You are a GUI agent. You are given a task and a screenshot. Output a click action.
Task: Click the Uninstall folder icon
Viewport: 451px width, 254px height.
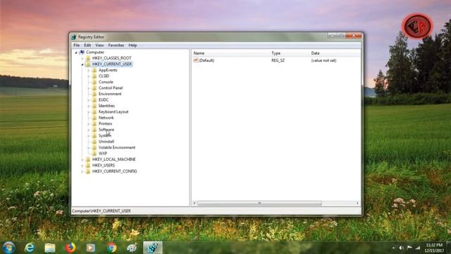94,141
